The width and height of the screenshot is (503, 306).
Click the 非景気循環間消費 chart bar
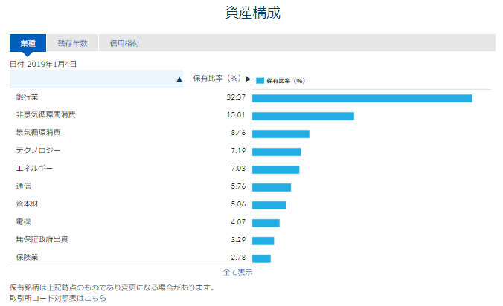[x=303, y=116]
